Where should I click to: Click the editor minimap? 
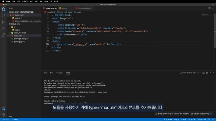pyautogui.click(x=207, y=15)
